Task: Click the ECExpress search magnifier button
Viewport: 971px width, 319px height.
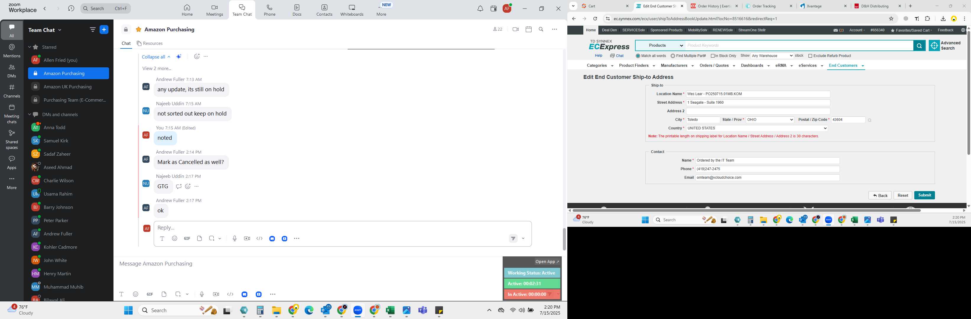Action: 919,45
